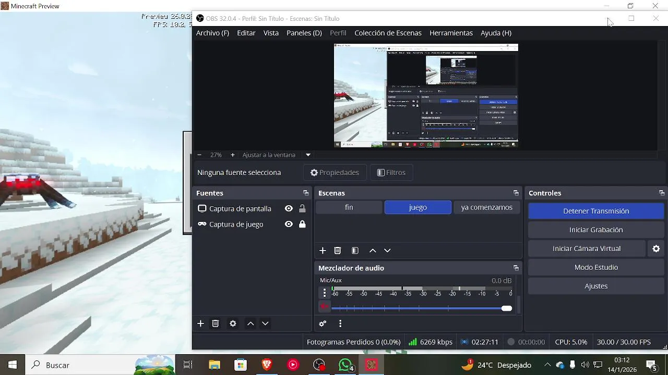Select Captura de pantalla source row
Image resolution: width=668 pixels, height=375 pixels.
pos(253,208)
